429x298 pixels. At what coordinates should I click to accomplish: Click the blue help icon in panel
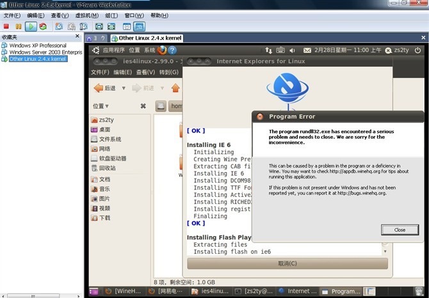tap(172, 51)
